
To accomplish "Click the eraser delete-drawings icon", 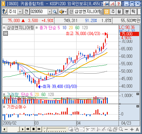I will tap(109, 129).
